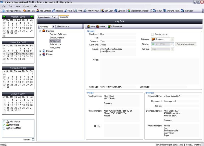This screenshot has width=204, height=146.
Task: Click the Private category icon in the tree
Action: coord(44,54)
